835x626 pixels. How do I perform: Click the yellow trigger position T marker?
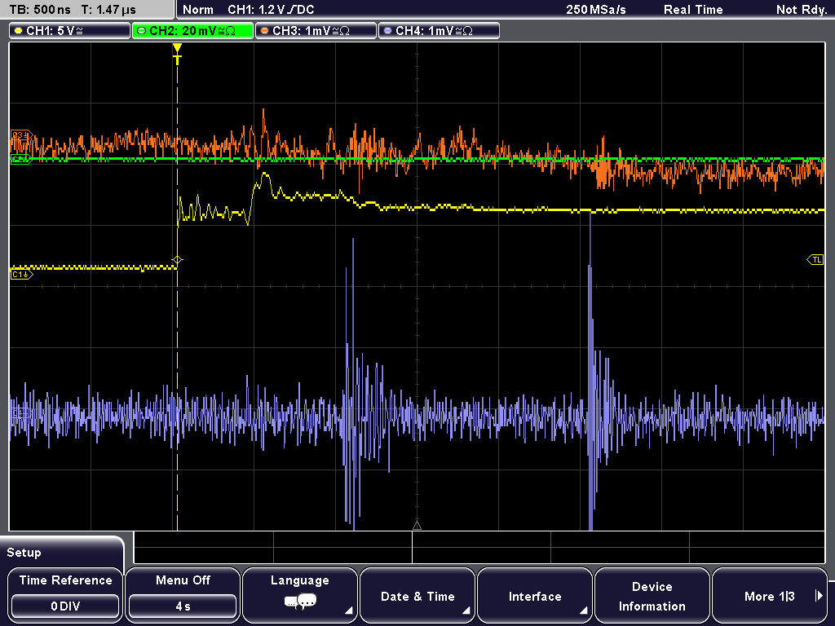(177, 55)
